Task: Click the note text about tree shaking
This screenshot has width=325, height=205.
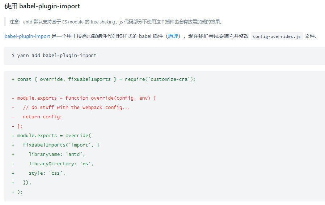Action: click(x=116, y=22)
